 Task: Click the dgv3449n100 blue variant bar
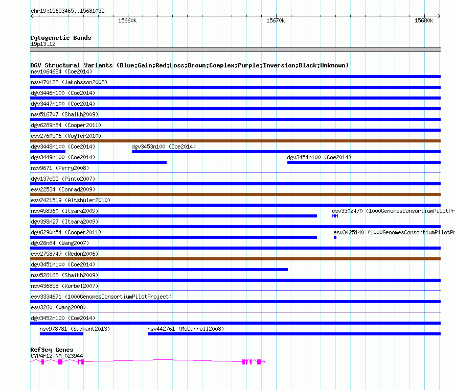pyautogui.click(x=98, y=162)
